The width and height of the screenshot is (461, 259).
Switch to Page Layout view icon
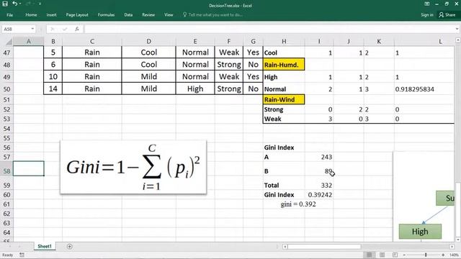point(382,255)
